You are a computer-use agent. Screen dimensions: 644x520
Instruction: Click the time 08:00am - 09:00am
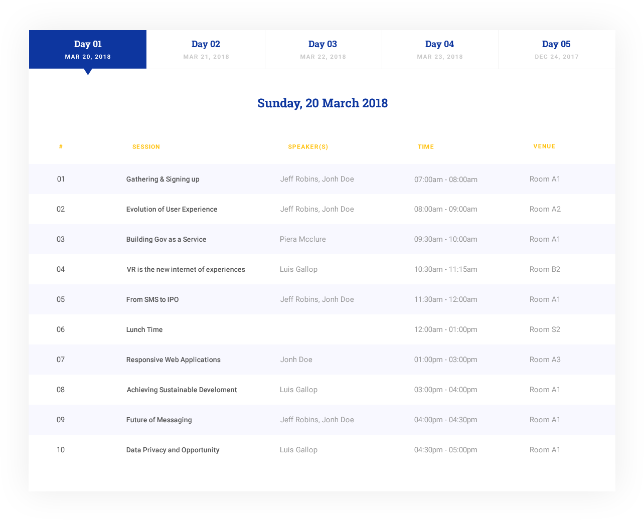[x=446, y=209]
